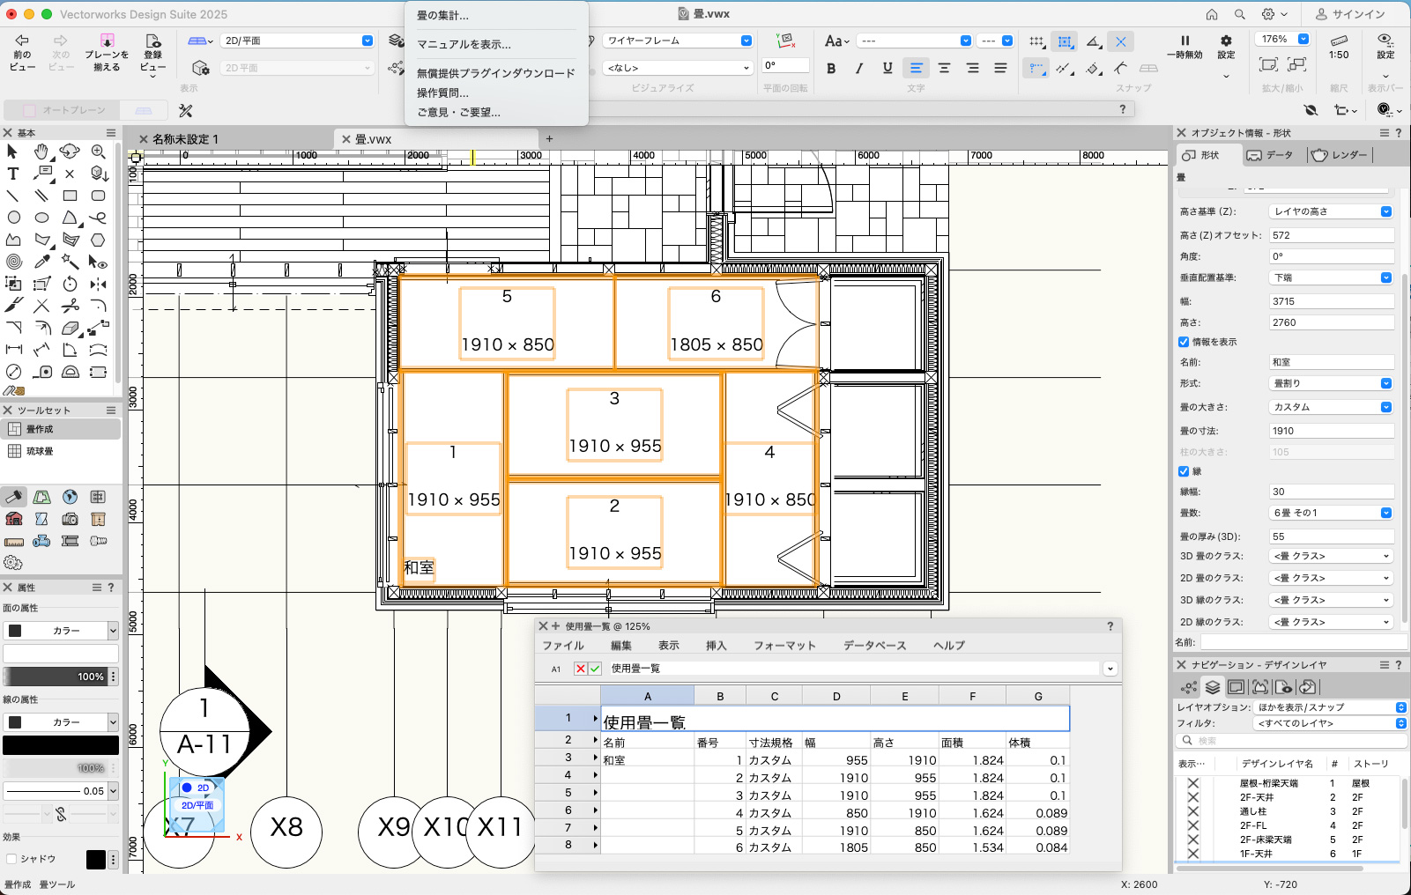The image size is (1411, 895).
Task: Open データベース menu in worksheet window
Action: coord(874,646)
